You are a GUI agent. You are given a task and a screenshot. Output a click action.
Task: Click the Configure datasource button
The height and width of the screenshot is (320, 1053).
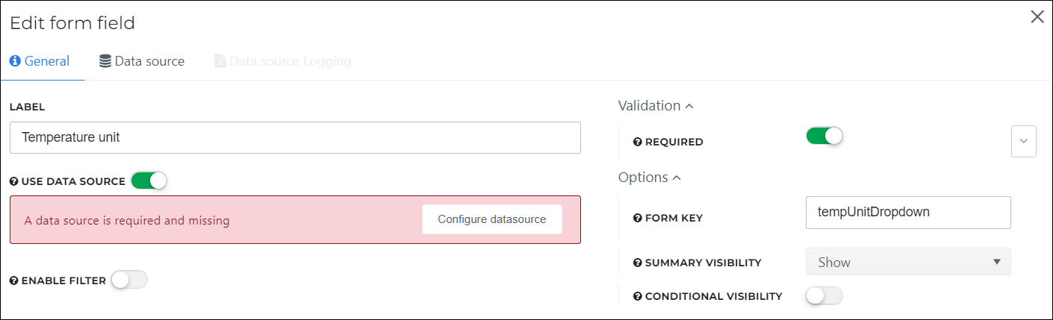tap(492, 219)
